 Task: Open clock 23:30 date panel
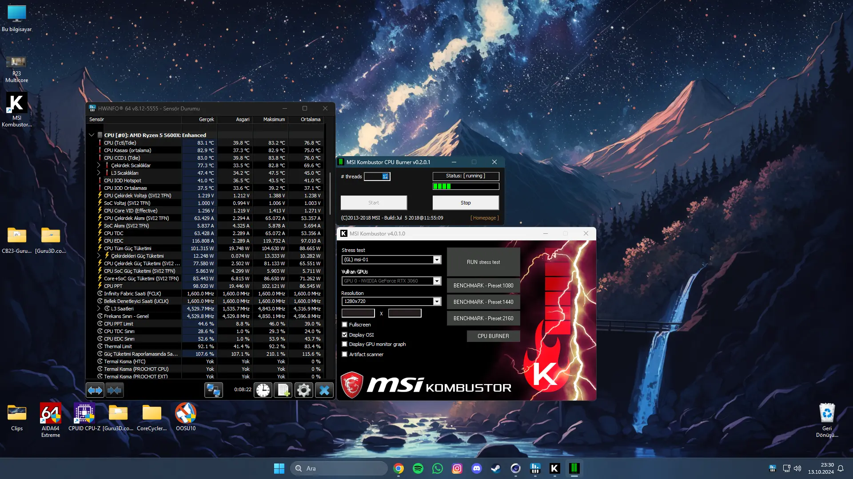click(x=821, y=468)
